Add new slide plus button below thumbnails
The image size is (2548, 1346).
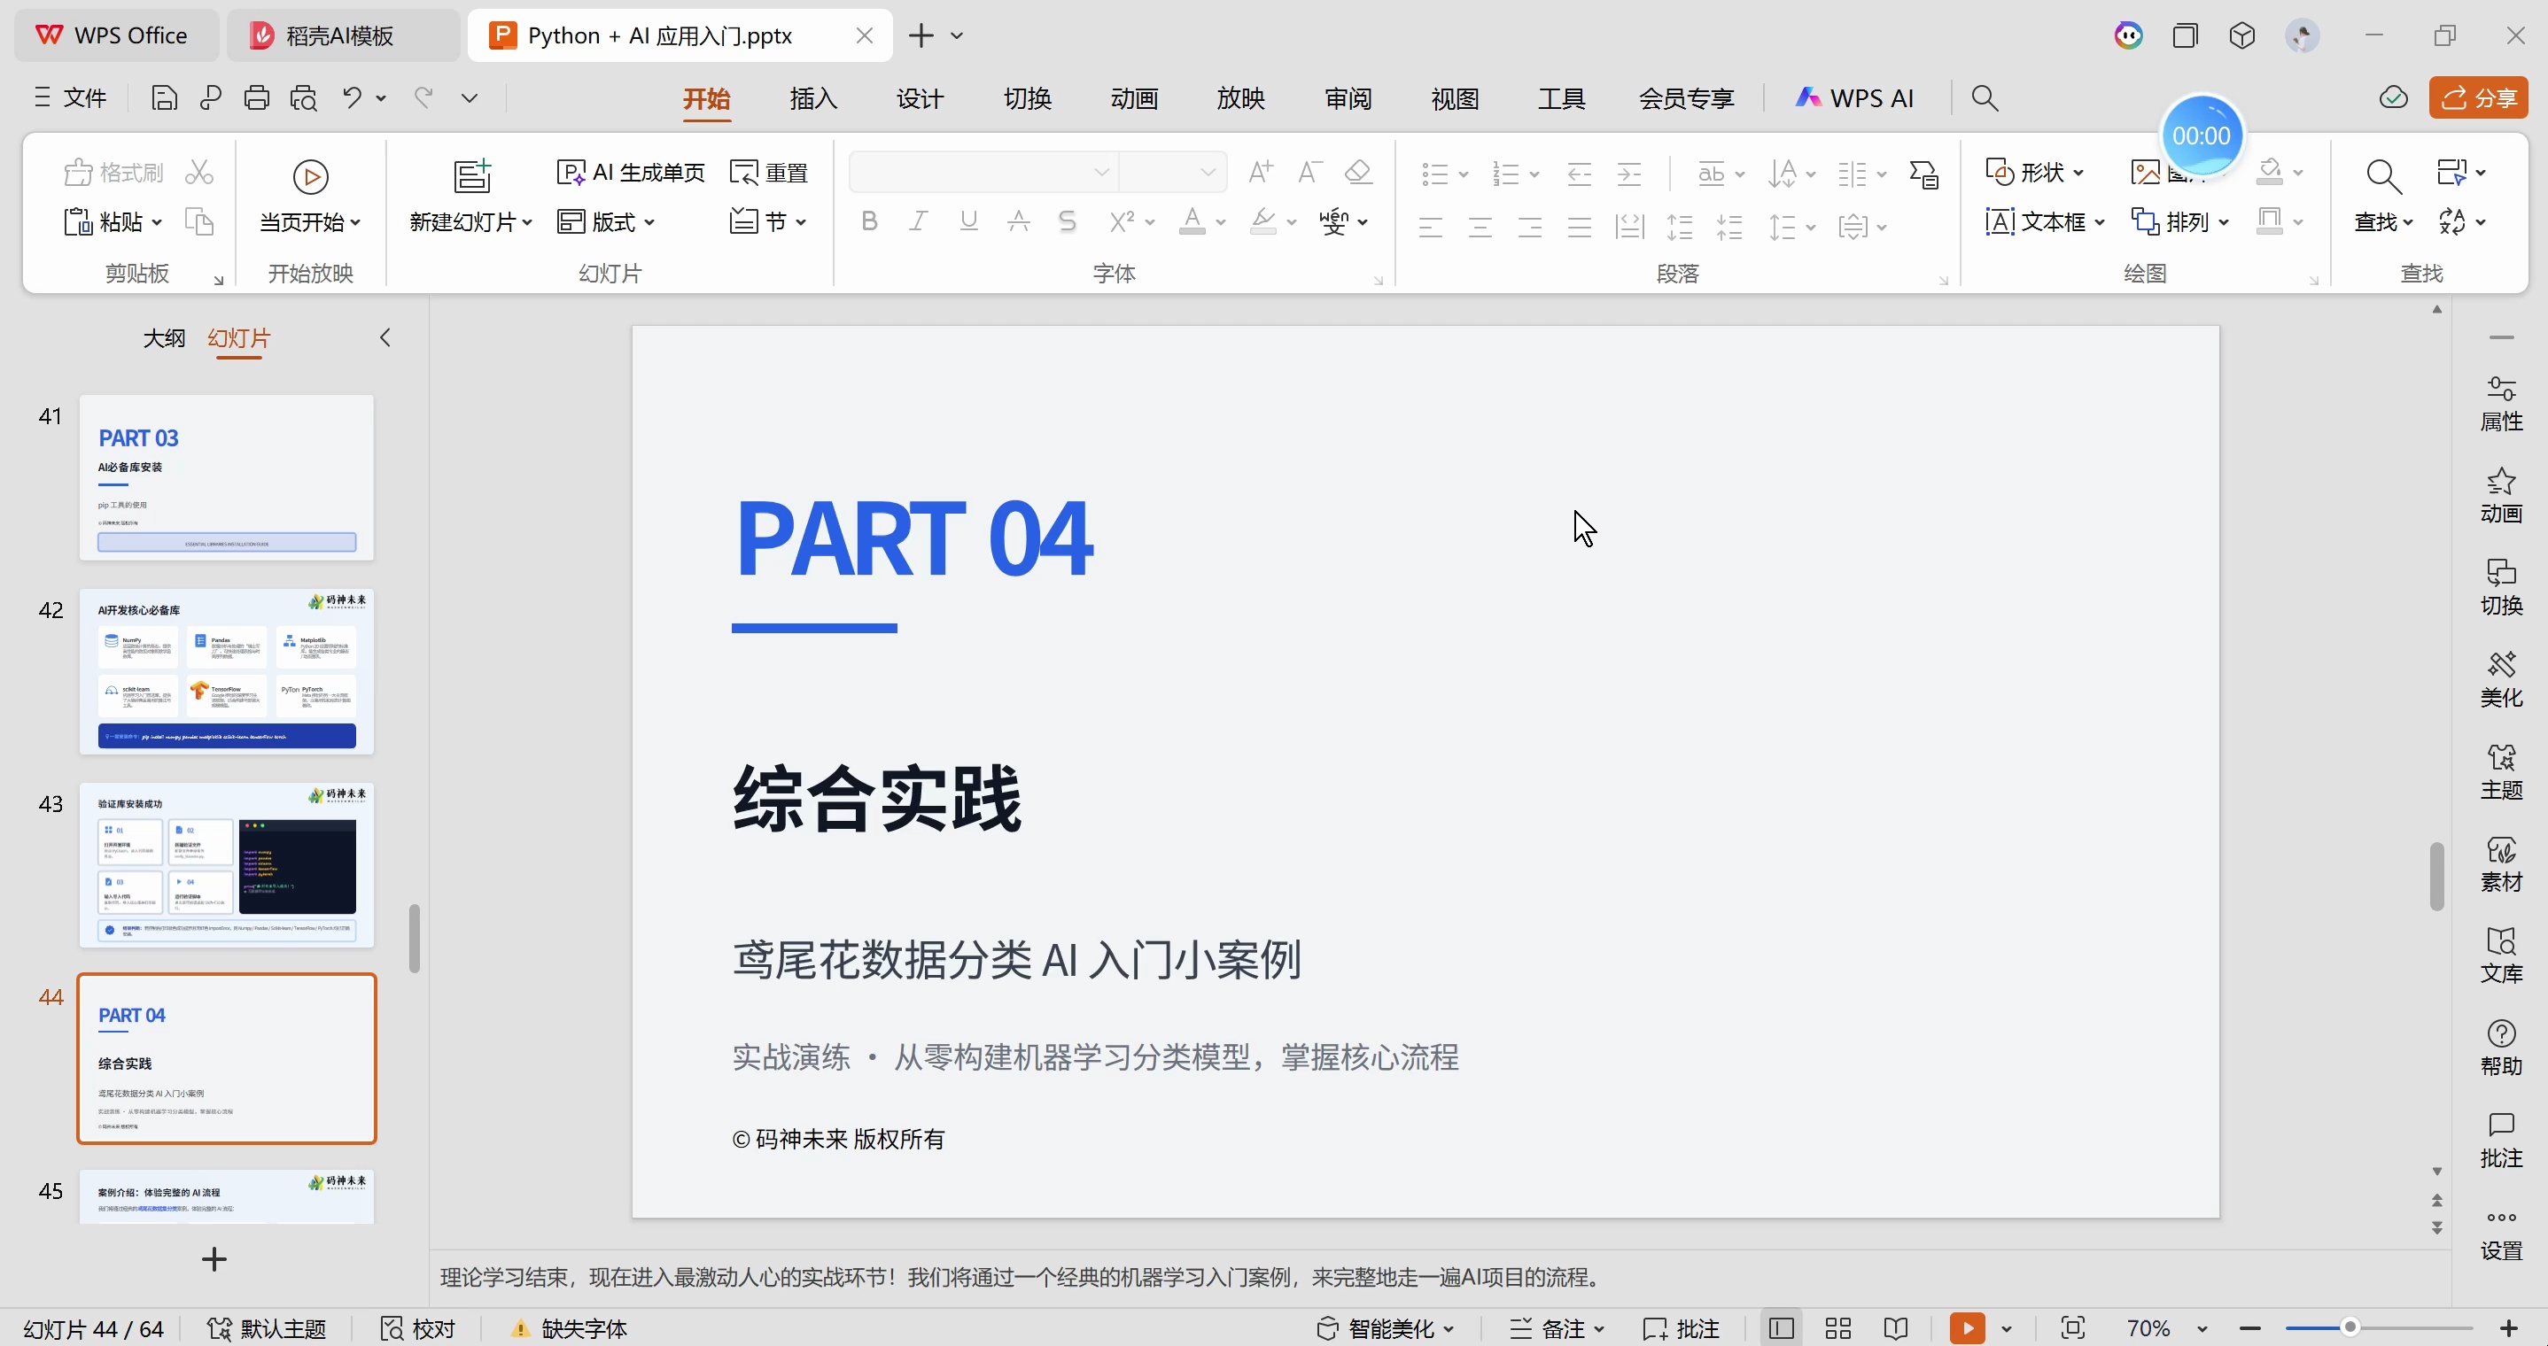coord(214,1259)
